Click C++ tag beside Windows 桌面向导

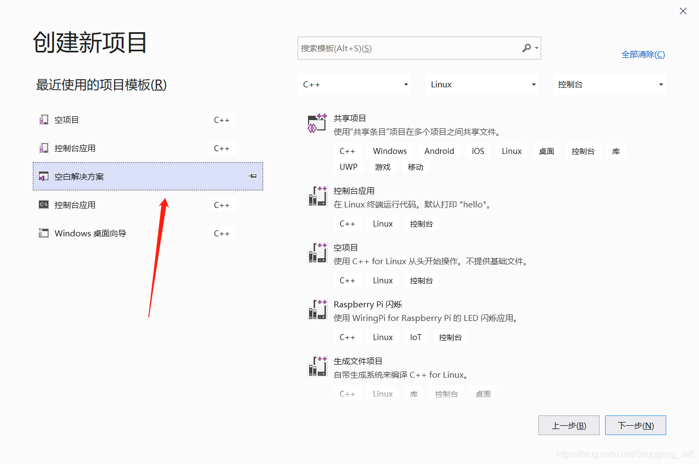point(222,233)
